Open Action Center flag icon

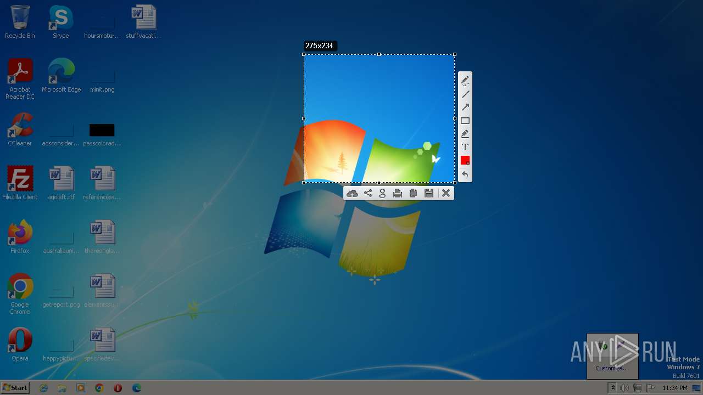[651, 388]
